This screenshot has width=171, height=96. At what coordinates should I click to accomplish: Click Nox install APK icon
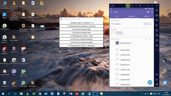click(157, 35)
